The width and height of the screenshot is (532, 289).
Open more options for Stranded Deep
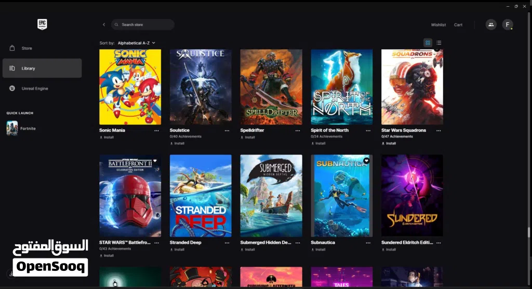coord(227,243)
